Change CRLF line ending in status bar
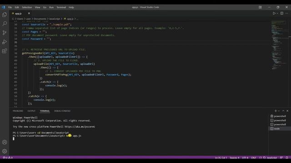Screen dimensions: 291x163 (253, 158)
